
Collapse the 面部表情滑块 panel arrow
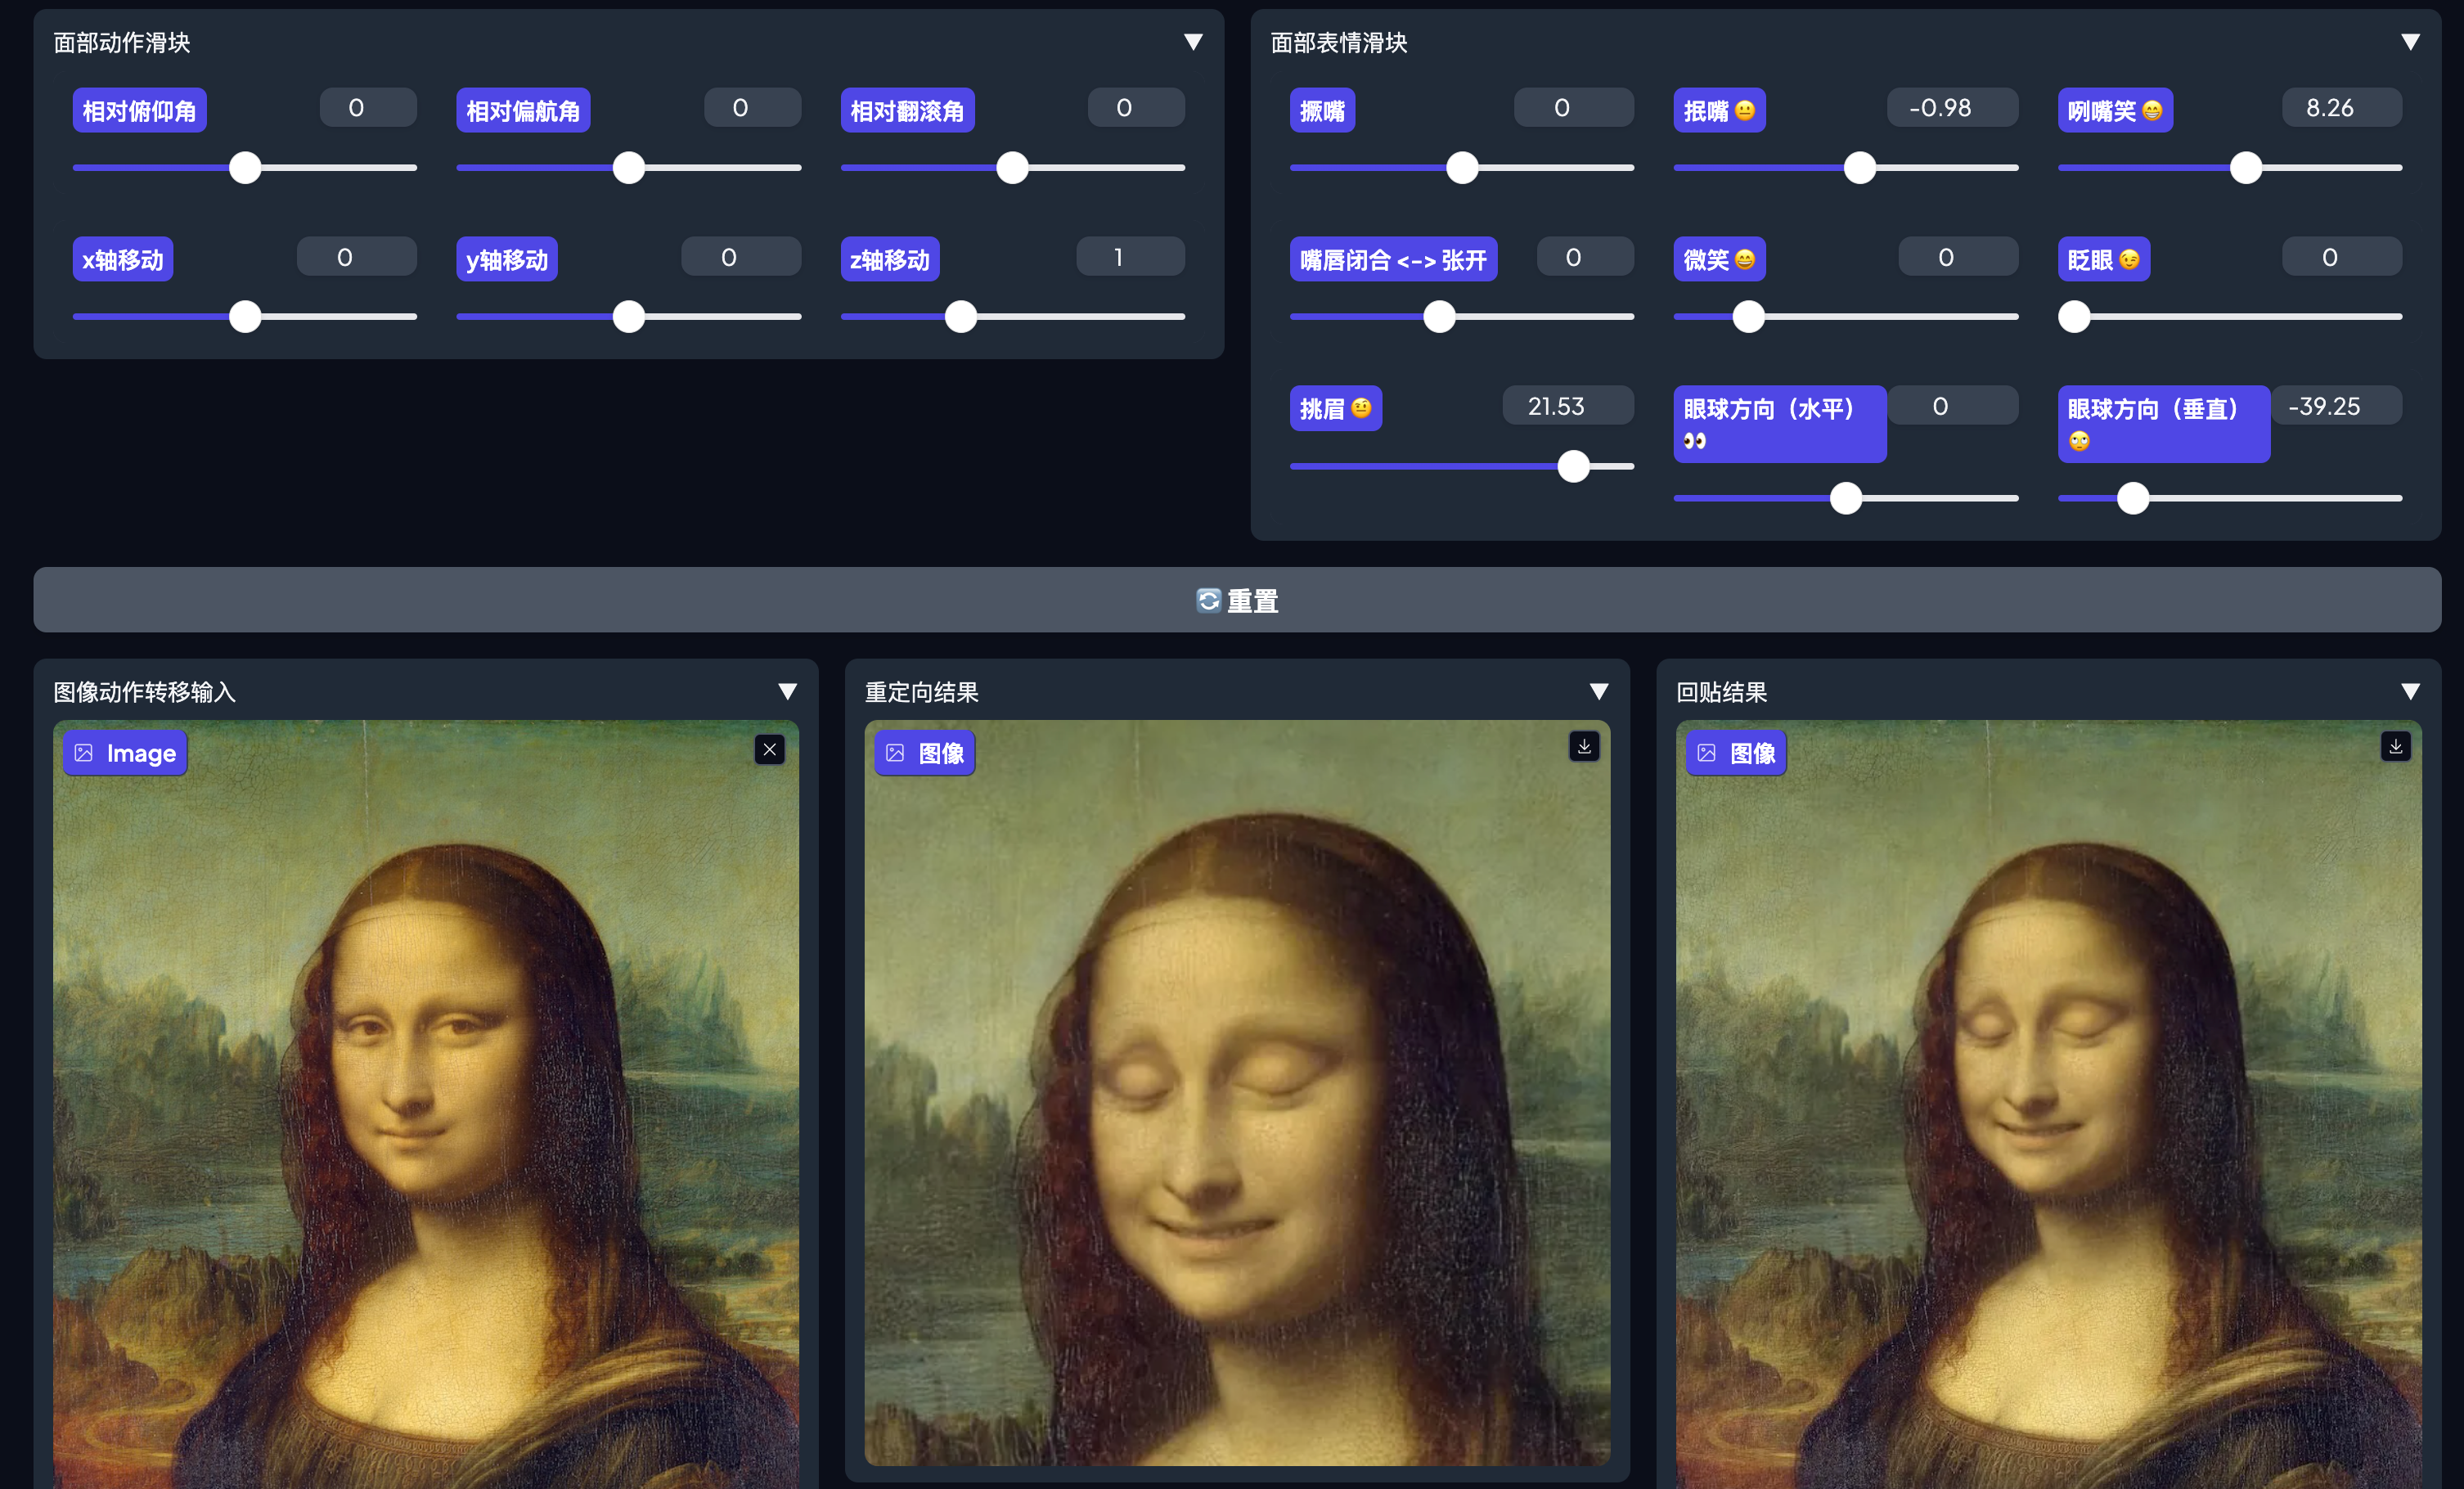point(2410,42)
